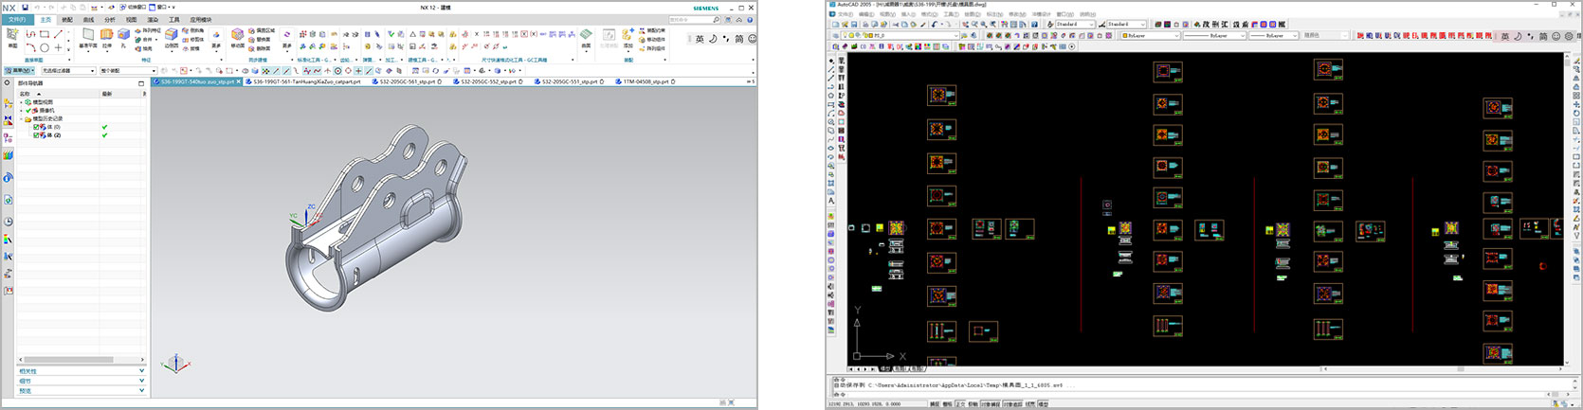
Task: Click the 添加 add component icon
Action: pos(628,36)
